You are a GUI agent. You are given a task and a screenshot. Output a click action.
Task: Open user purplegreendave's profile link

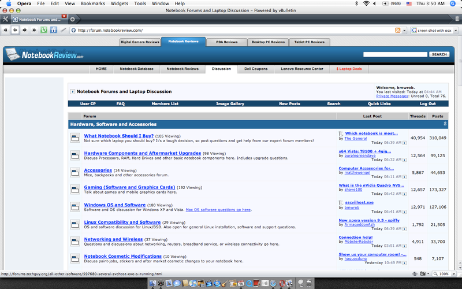point(360,155)
